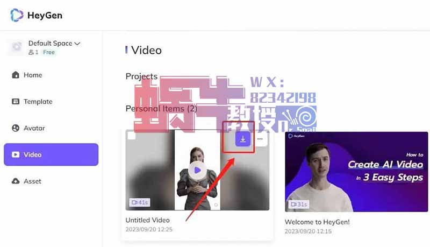Viewport: 430px width, 247px height.
Task: Open the Default Space workspace avatar
Action: click(x=16, y=47)
